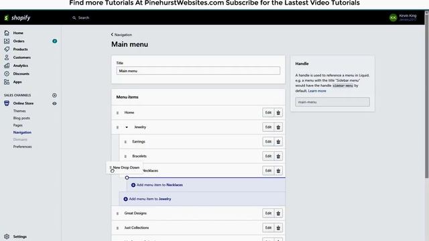429x241 pixels.
Task: Delete the Necklaces menu item
Action: [278, 171]
